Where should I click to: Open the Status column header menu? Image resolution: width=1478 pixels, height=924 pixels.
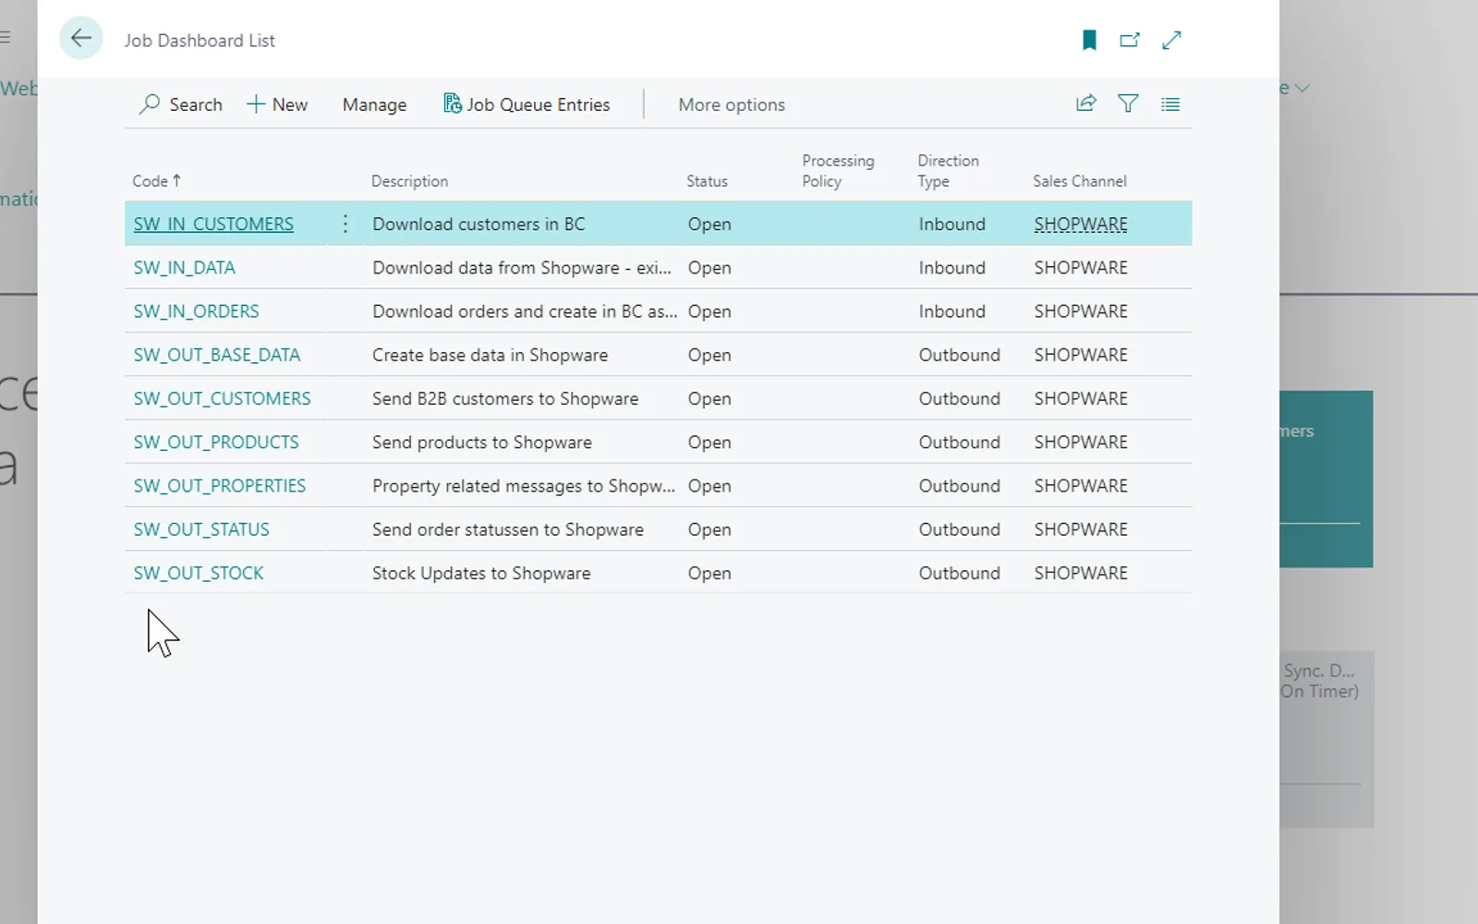(x=707, y=181)
